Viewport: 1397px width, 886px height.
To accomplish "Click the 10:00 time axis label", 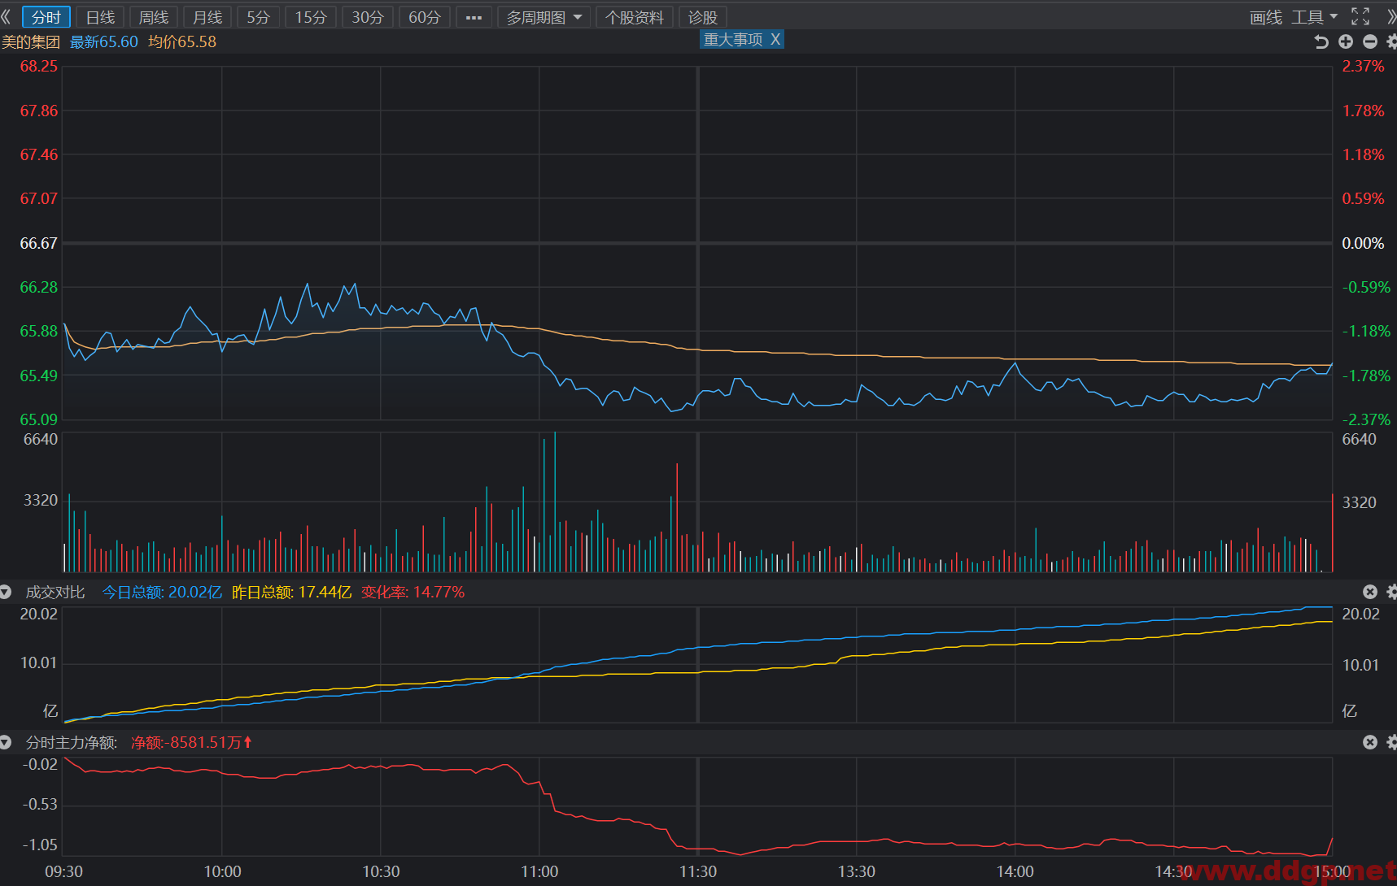I will (x=222, y=871).
